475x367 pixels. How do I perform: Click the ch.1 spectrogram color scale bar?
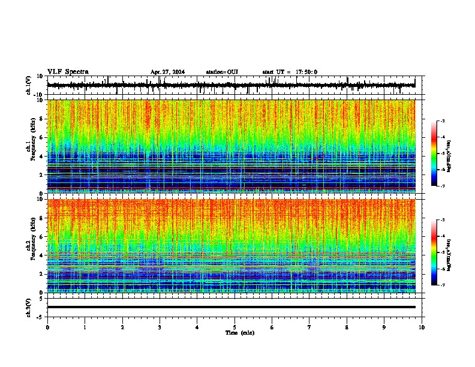coord(434,154)
